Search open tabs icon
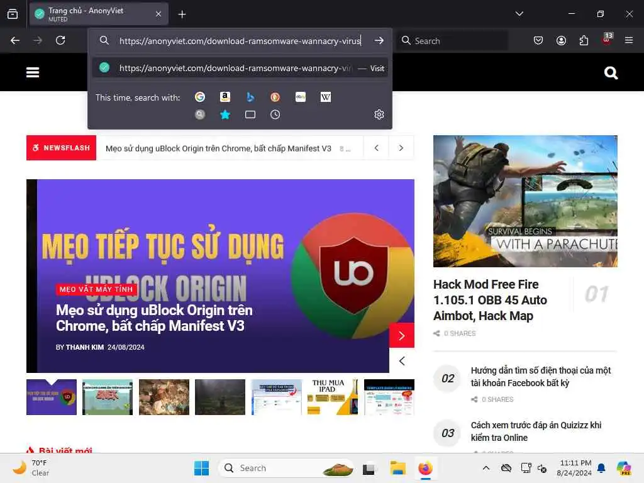The width and height of the screenshot is (644, 483). (x=250, y=114)
